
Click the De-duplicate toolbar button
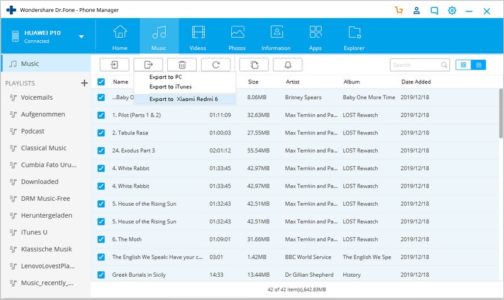(254, 65)
